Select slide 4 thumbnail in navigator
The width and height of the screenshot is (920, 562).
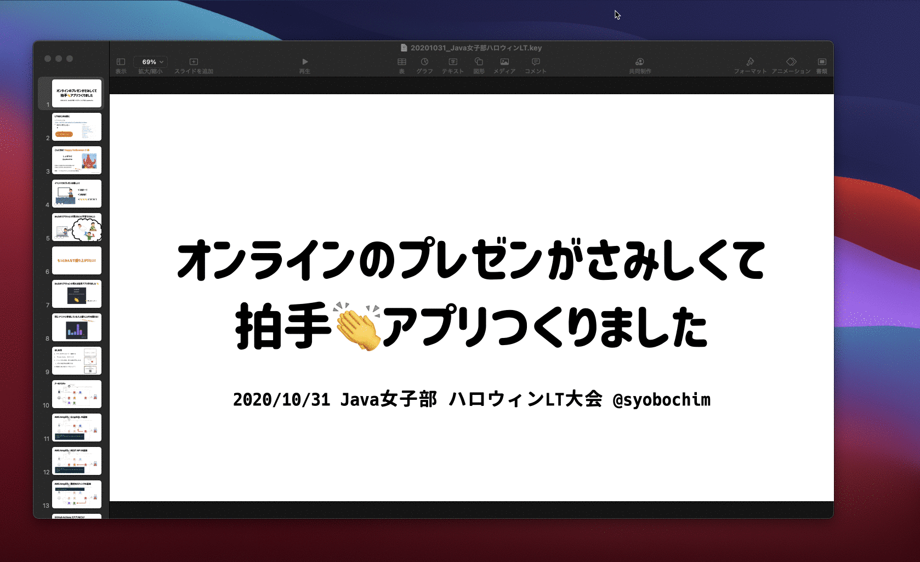pyautogui.click(x=77, y=193)
